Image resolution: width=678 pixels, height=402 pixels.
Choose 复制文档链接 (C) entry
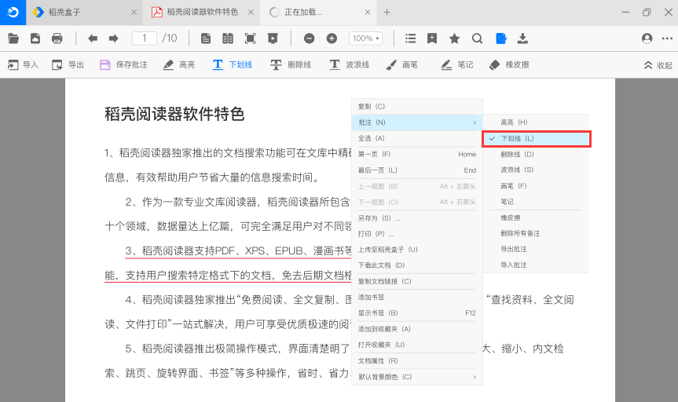click(x=417, y=281)
